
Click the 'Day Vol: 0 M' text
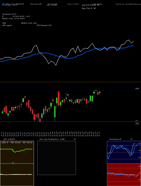[x=89, y=8]
